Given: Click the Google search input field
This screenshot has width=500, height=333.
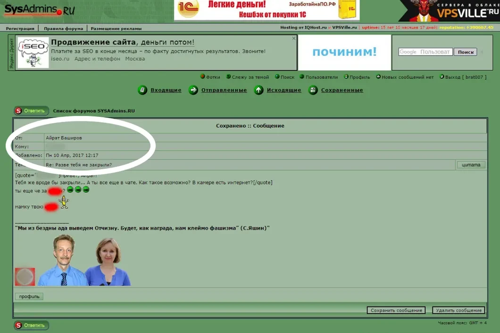Looking at the screenshot, I should tap(425, 52).
